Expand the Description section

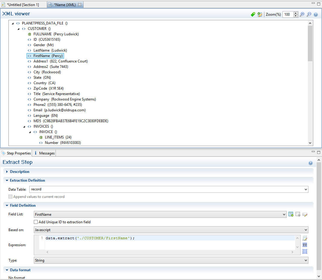pyautogui.click(x=7, y=172)
